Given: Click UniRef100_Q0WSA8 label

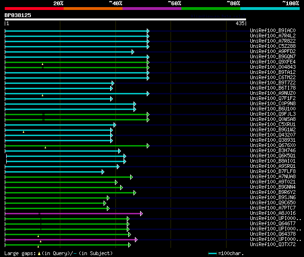Looking at the screenshot, I should (x=273, y=119).
